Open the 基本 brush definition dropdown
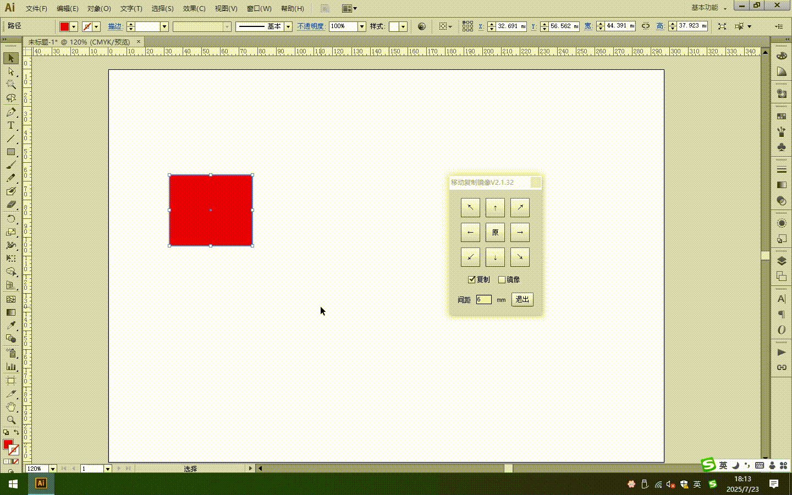792x495 pixels. (x=288, y=26)
